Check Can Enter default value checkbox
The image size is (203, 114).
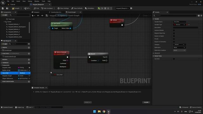click(174, 59)
